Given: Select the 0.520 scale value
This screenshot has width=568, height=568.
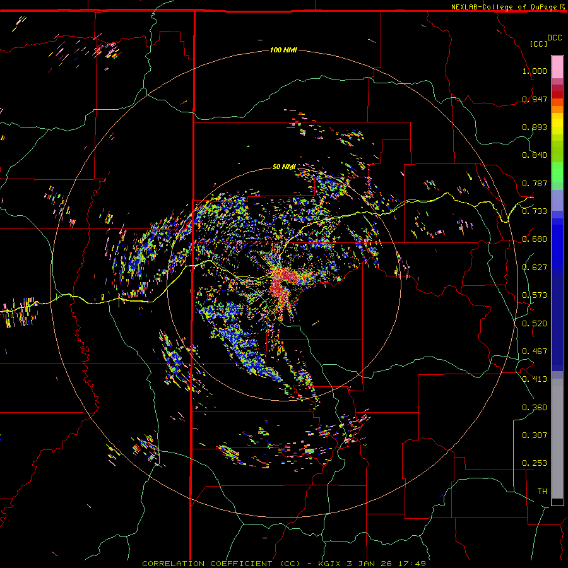Looking at the screenshot, I should coord(535,324).
